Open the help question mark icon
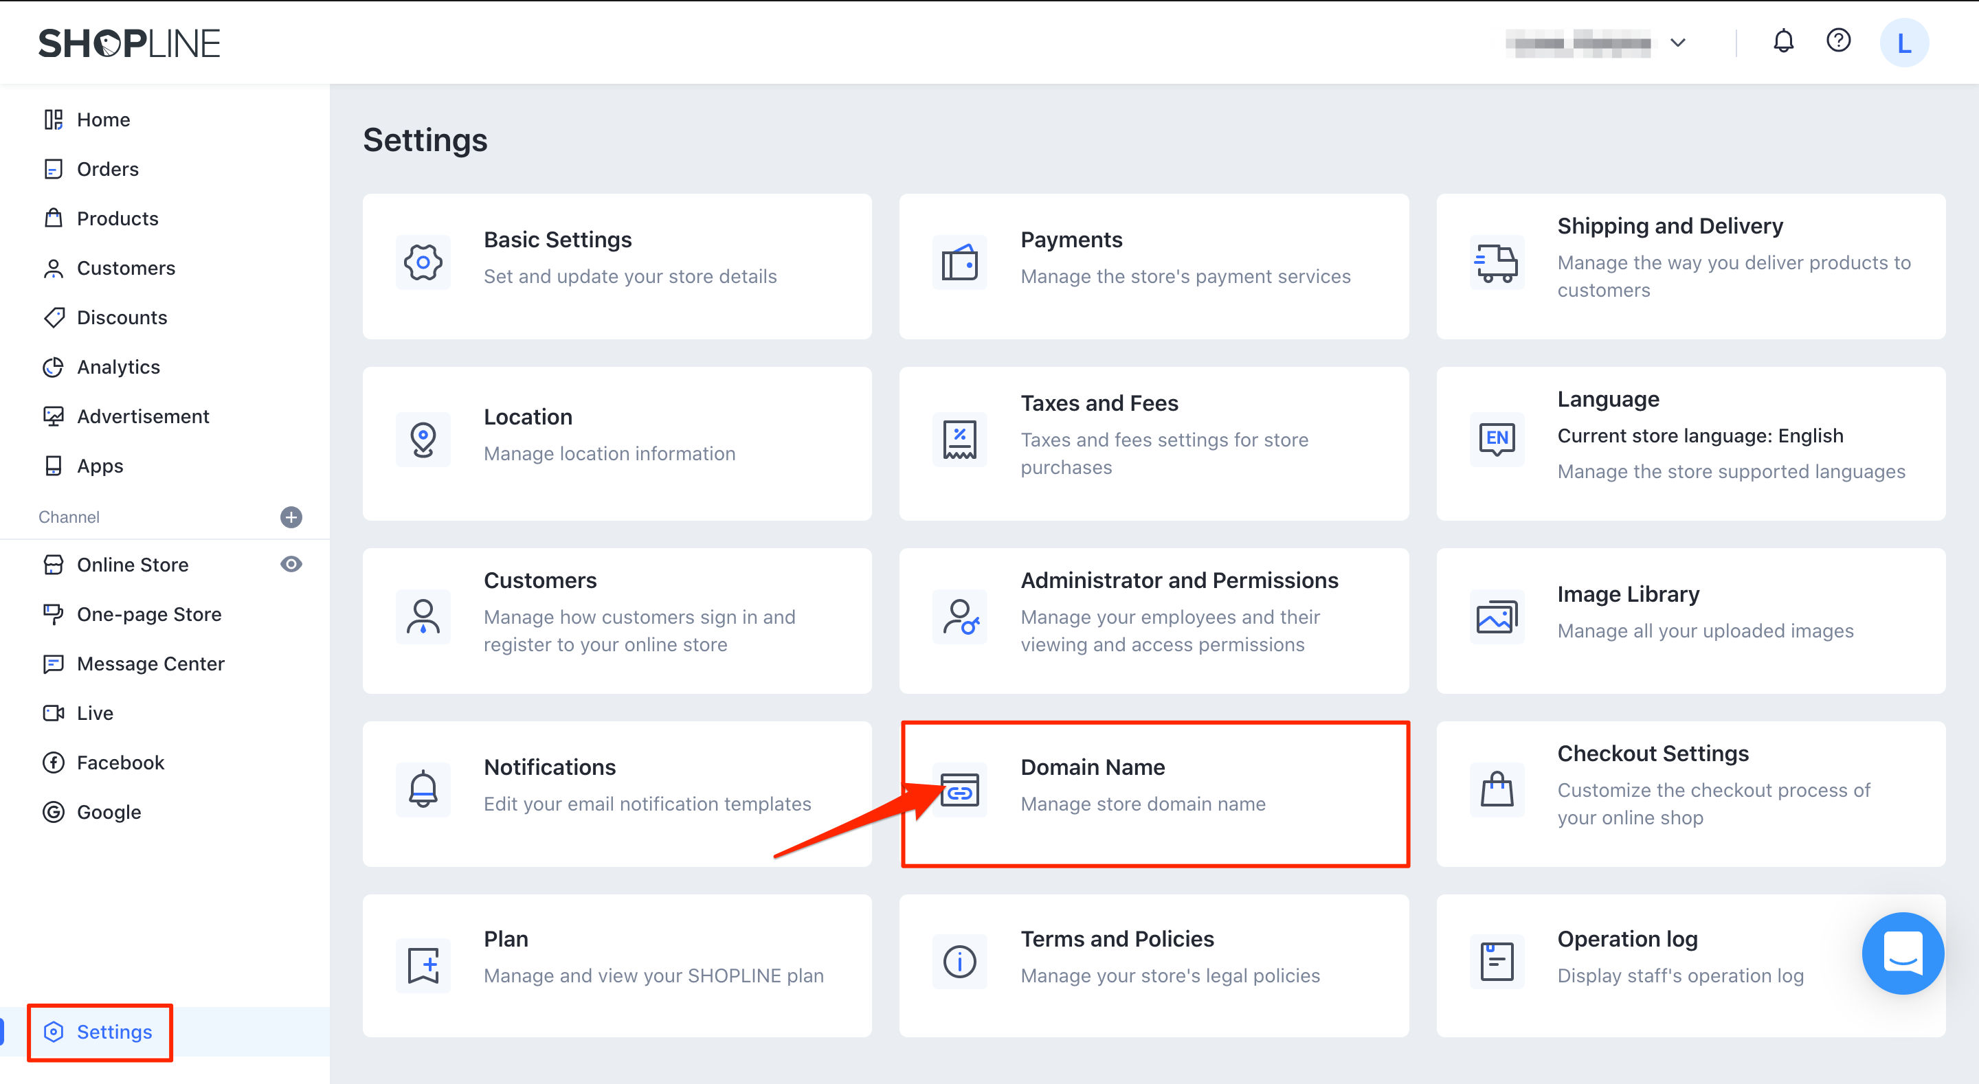The height and width of the screenshot is (1084, 1979). pyautogui.click(x=1838, y=41)
